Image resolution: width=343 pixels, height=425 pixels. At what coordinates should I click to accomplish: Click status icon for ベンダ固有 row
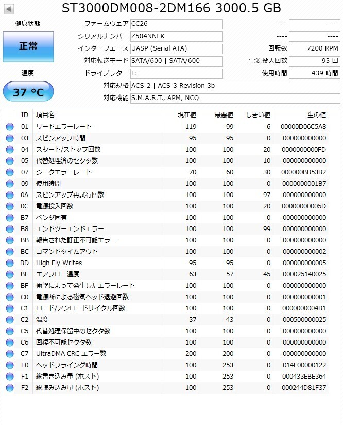pyautogui.click(x=10, y=218)
